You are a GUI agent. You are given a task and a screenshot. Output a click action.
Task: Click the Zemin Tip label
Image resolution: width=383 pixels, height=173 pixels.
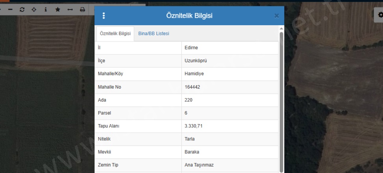[x=108, y=165]
